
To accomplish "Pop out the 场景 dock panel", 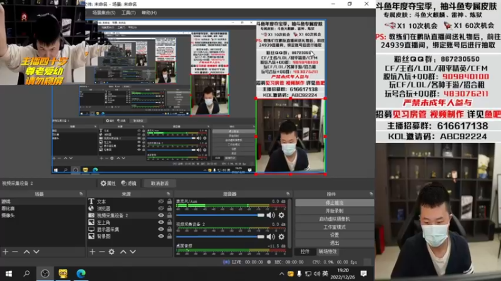I will coord(81,194).
